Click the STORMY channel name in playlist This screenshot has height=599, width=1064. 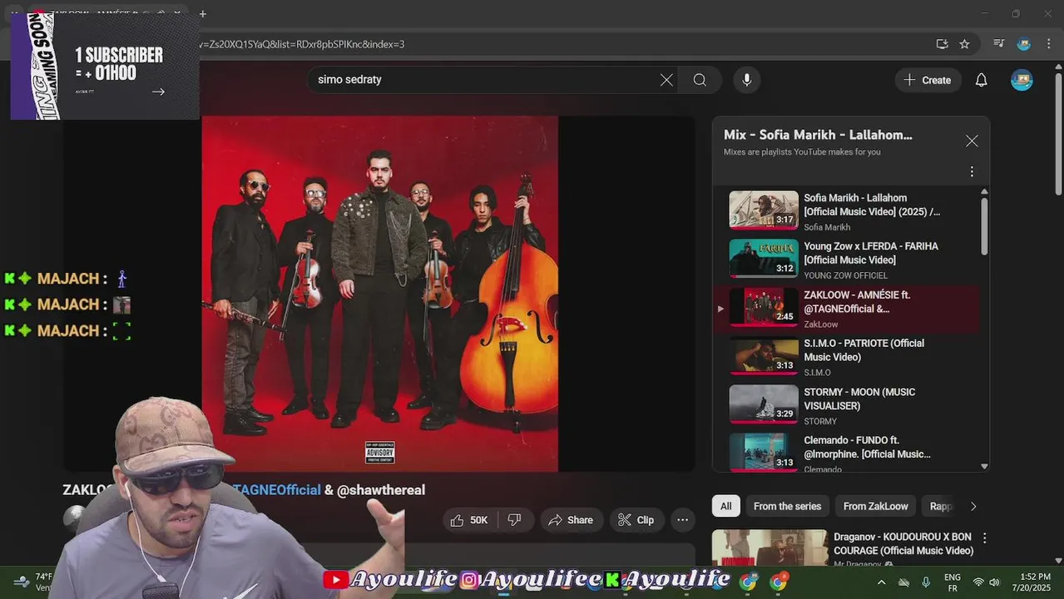pos(820,421)
